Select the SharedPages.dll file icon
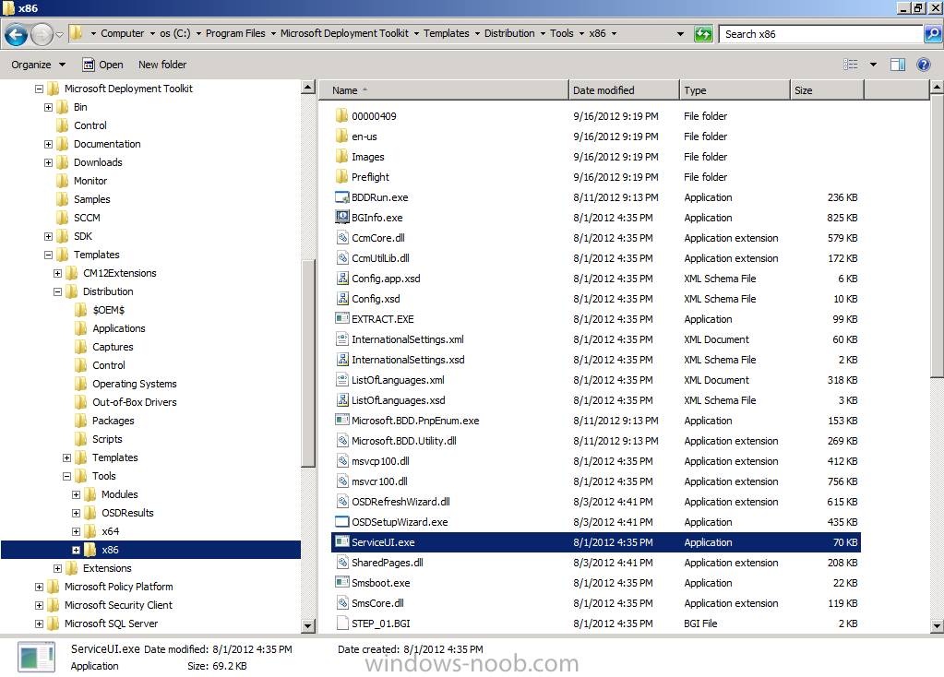 342,563
